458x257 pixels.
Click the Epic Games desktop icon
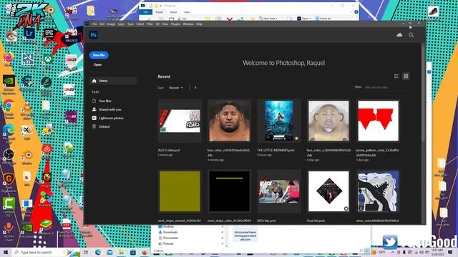coord(49,35)
